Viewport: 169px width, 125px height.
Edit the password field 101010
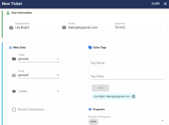tap(140, 28)
